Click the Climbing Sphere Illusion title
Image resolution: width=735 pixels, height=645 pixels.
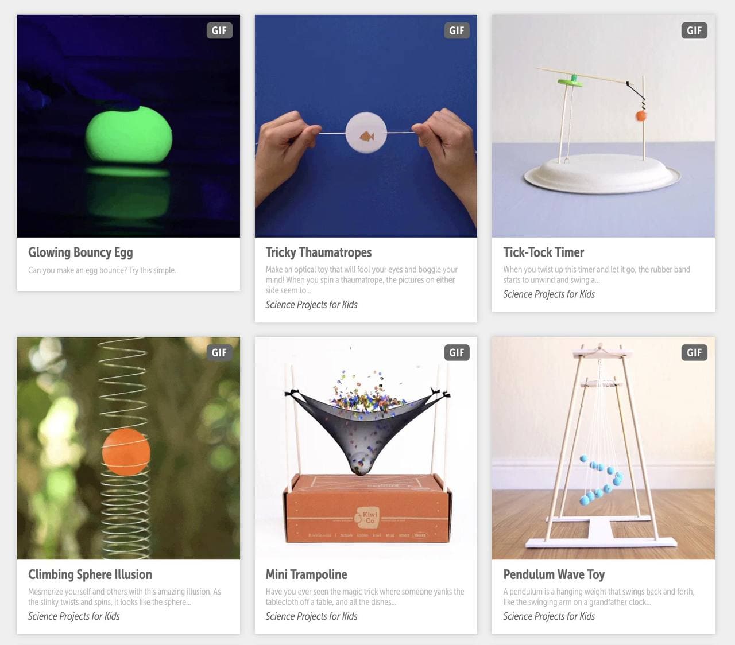(x=90, y=574)
